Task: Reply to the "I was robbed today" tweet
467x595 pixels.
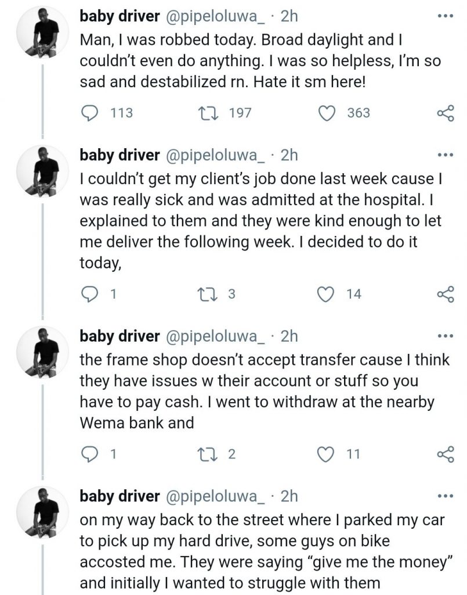Action: [89, 113]
